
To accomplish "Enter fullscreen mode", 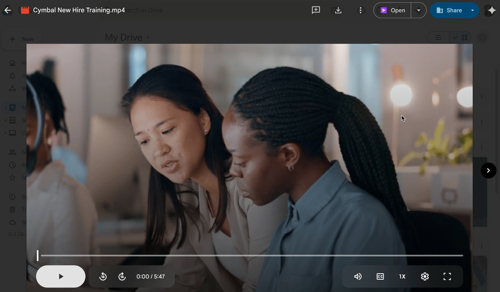I will (447, 276).
